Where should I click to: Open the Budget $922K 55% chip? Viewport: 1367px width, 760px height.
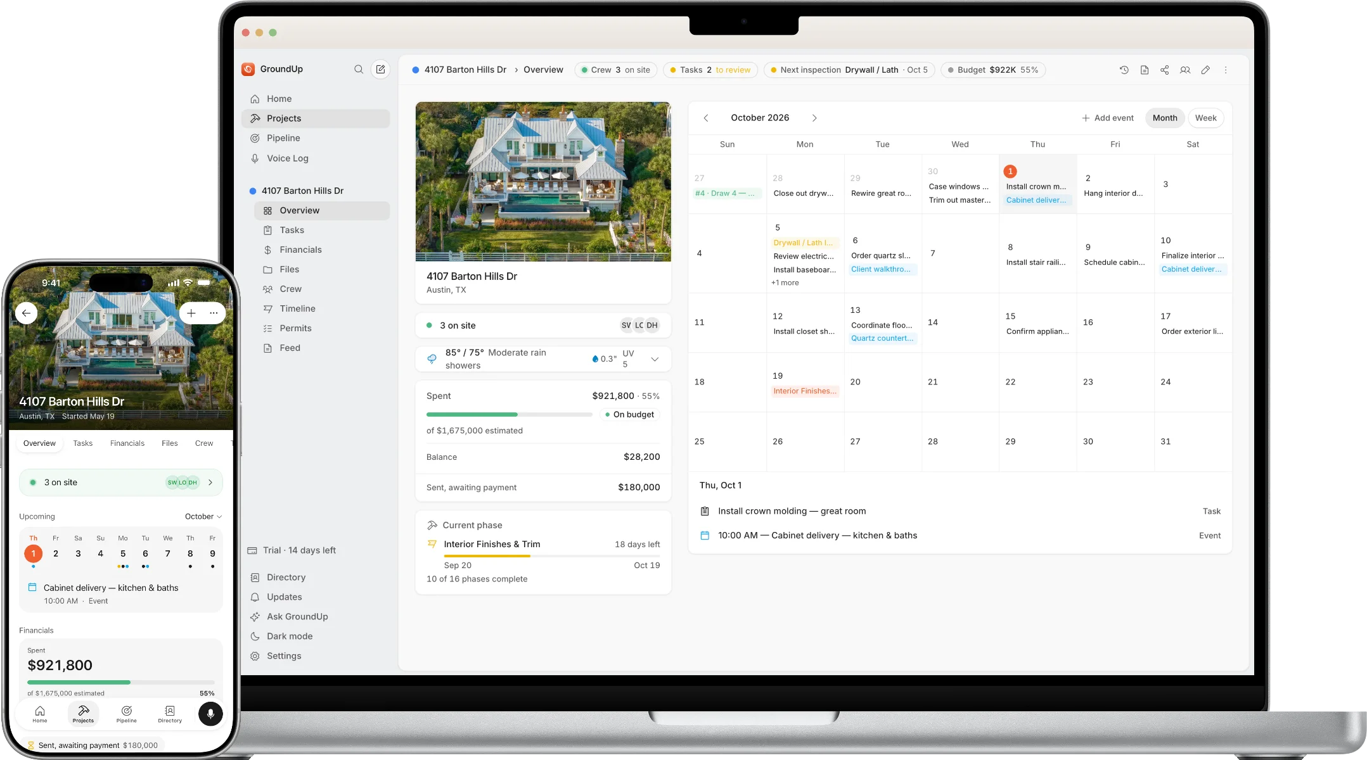click(x=992, y=70)
